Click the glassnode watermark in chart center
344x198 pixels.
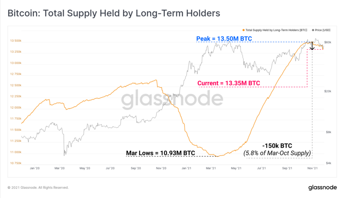coord(172,100)
